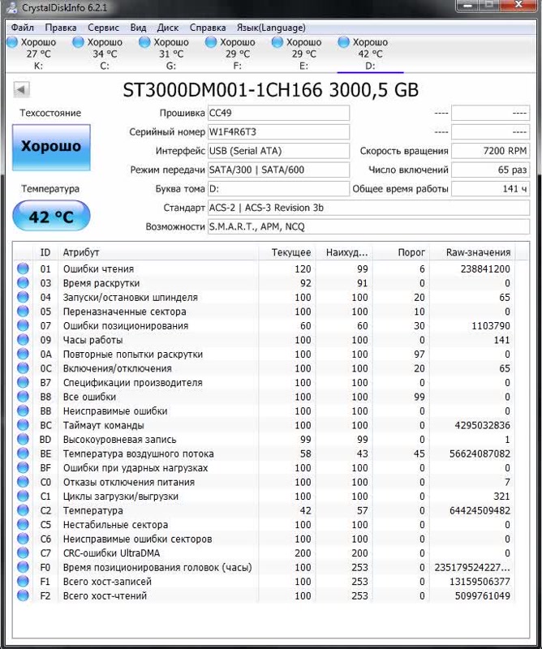Click the drive title ST3000DM001-1CH166 3000,5 GB
The width and height of the screenshot is (542, 649).
click(271, 90)
